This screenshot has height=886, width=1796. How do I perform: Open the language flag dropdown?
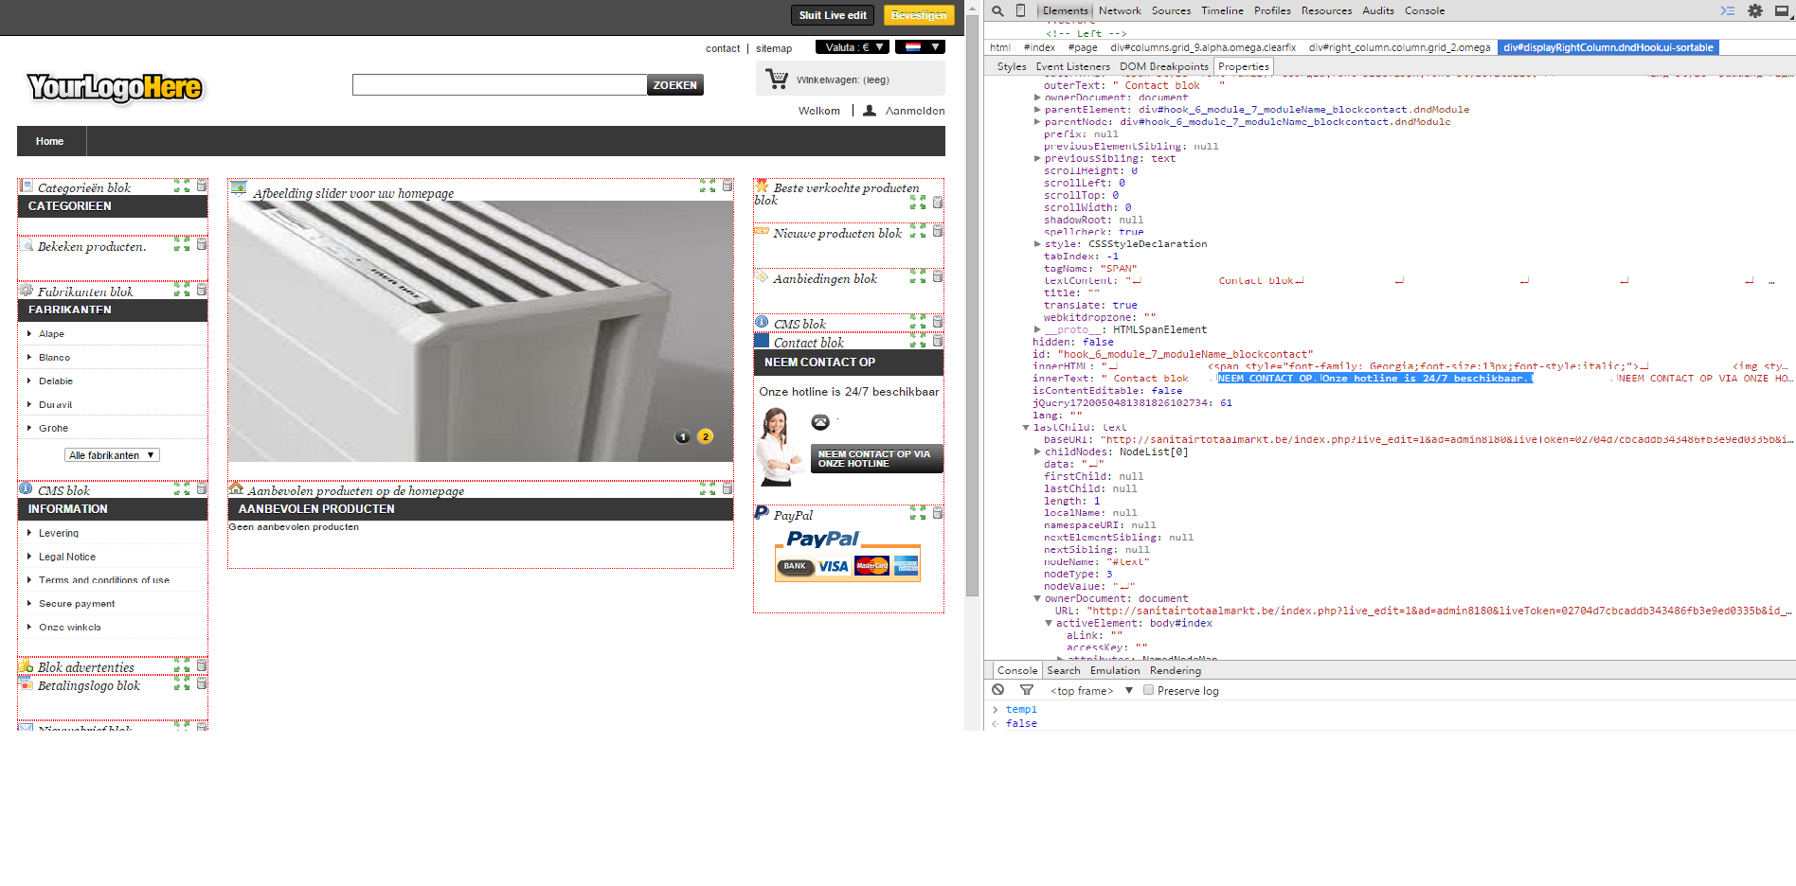point(920,47)
